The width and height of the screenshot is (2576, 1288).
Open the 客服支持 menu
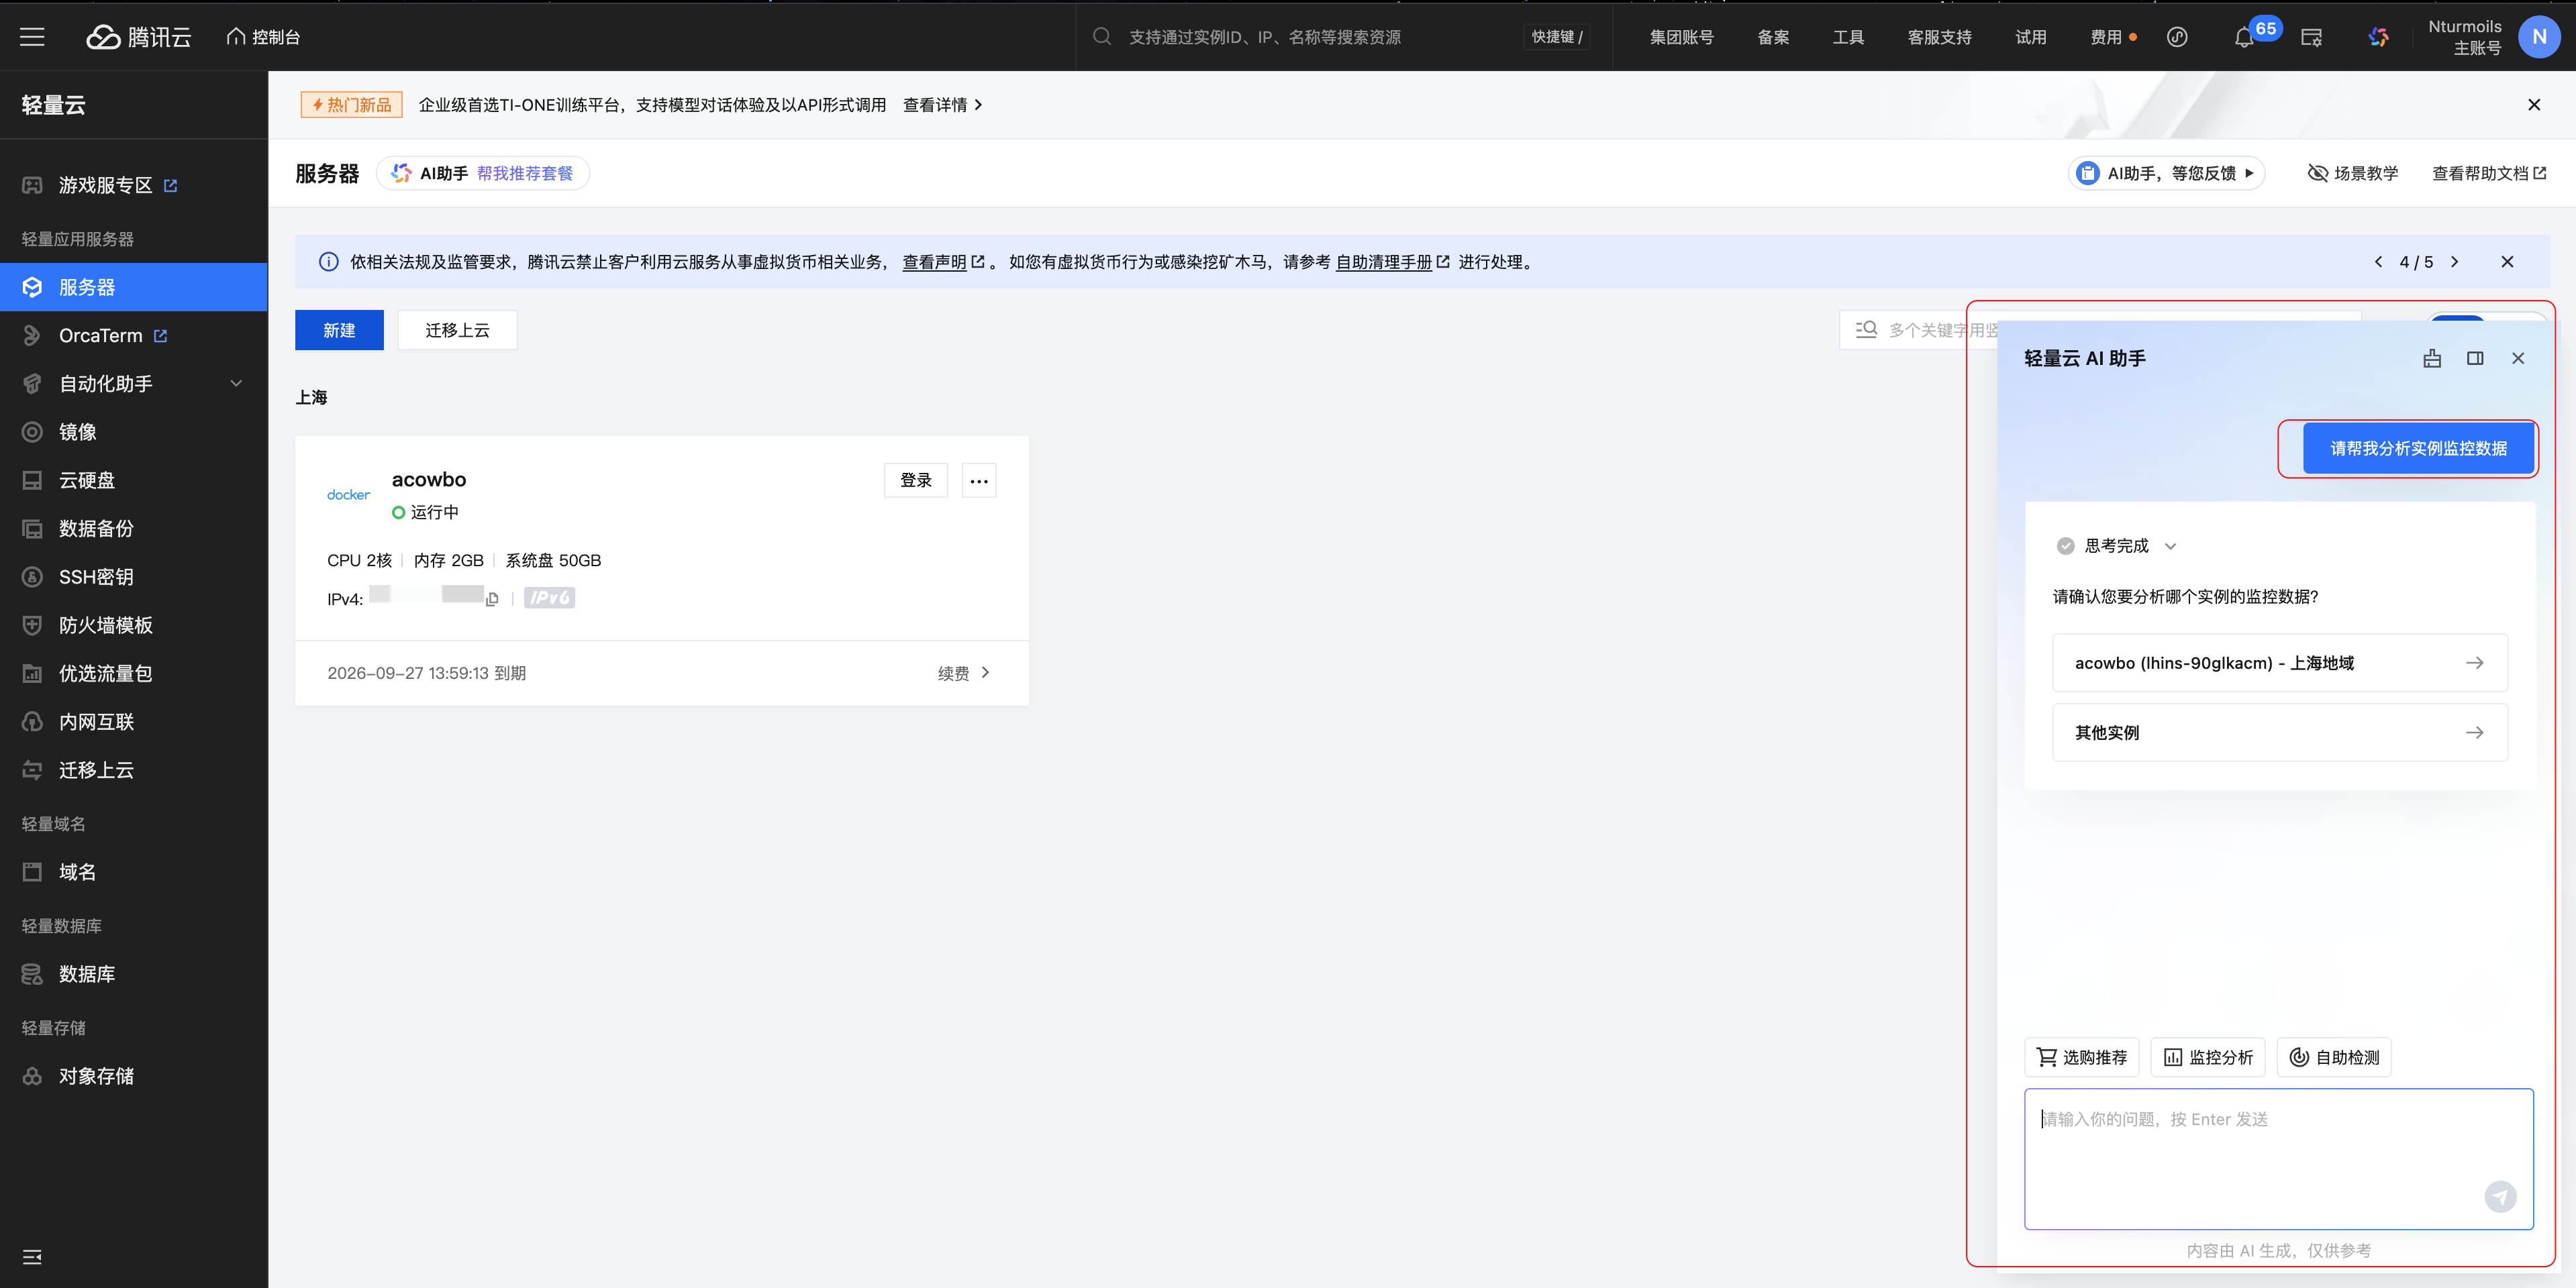point(1939,37)
